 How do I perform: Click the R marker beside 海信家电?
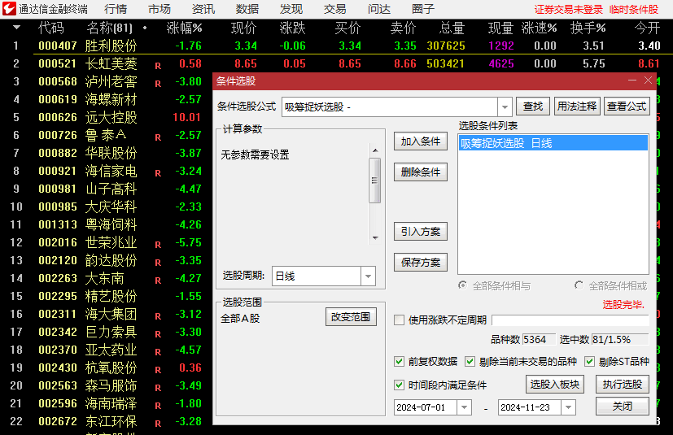(x=158, y=173)
